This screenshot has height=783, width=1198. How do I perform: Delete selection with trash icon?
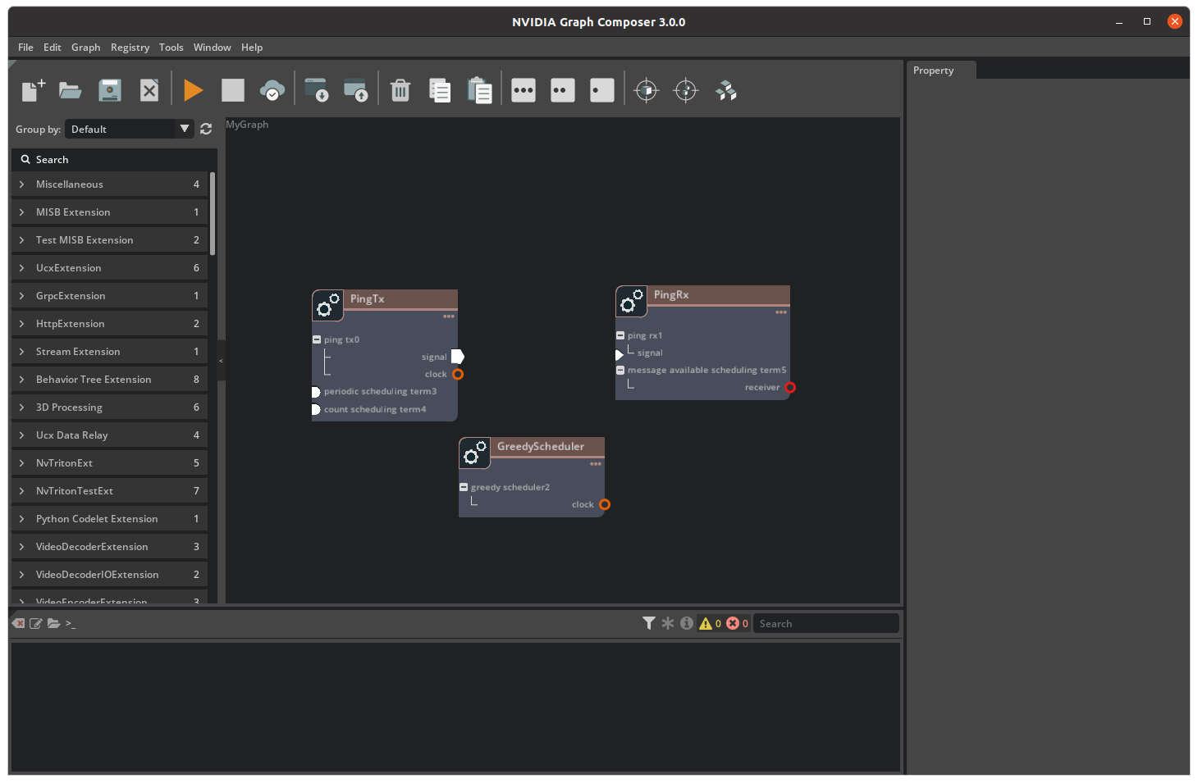[400, 90]
